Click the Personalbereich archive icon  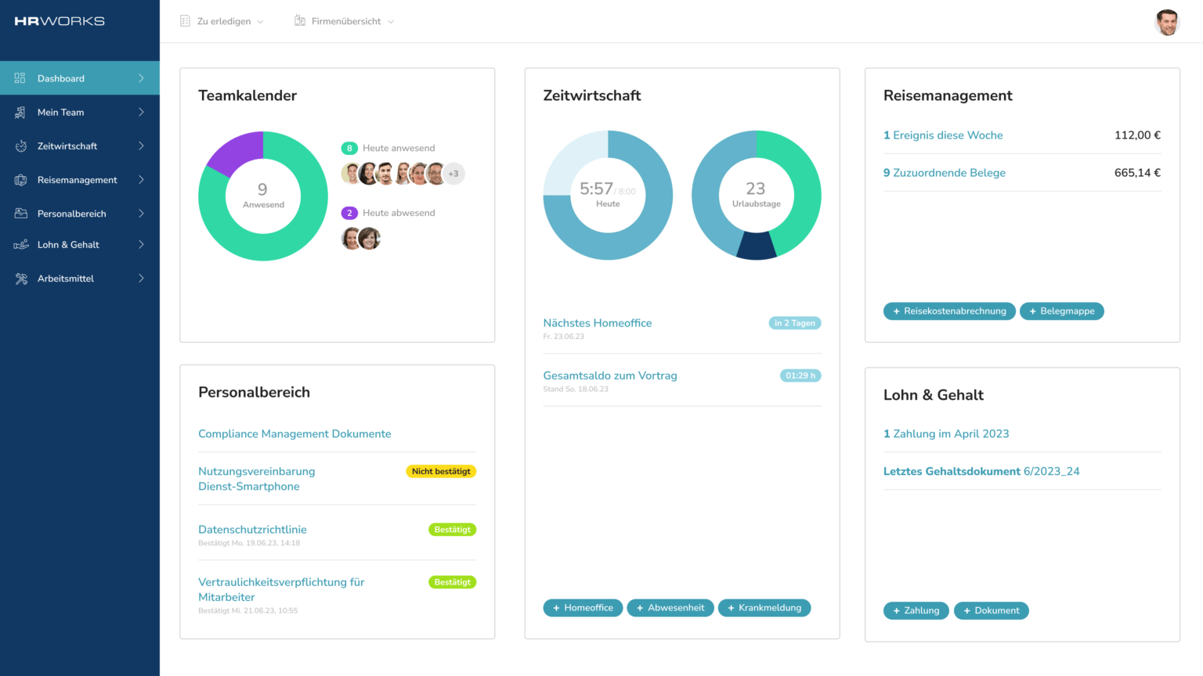click(19, 213)
